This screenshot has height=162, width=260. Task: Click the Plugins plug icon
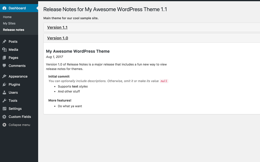[5, 85]
